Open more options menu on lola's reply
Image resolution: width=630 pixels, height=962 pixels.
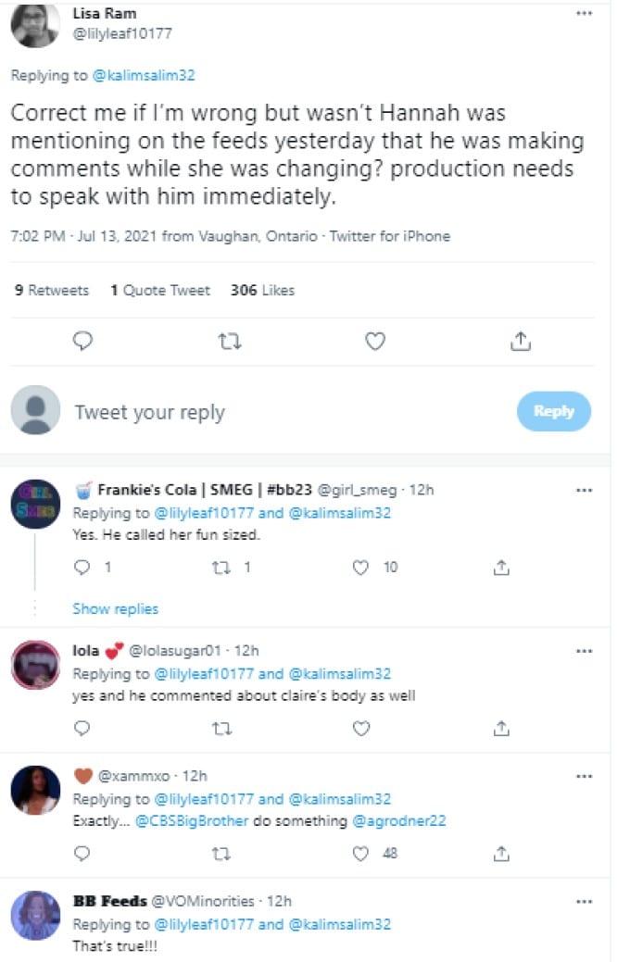tap(583, 651)
